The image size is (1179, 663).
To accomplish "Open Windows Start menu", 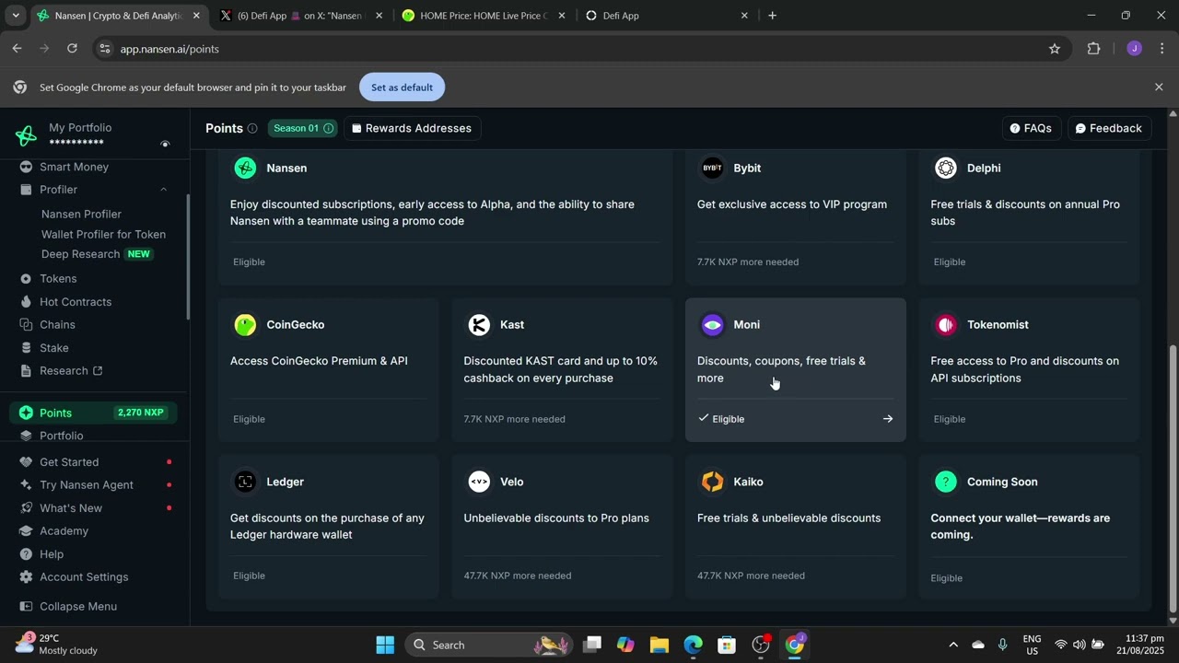I will [385, 645].
